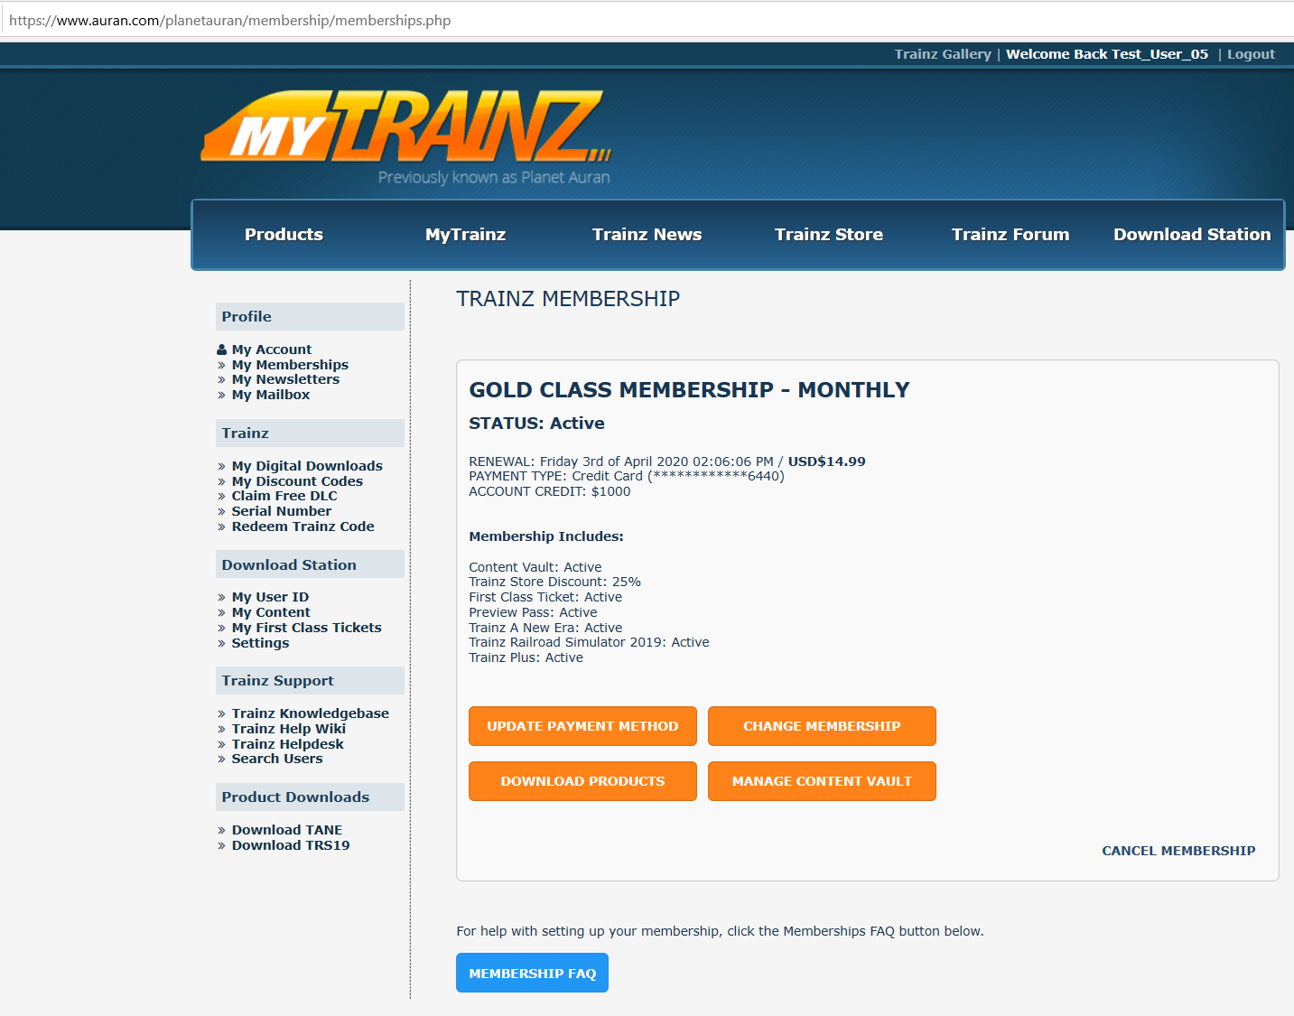Click Search Users
1294x1016 pixels.
click(276, 759)
